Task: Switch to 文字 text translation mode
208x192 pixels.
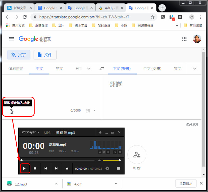Action: click(x=19, y=55)
